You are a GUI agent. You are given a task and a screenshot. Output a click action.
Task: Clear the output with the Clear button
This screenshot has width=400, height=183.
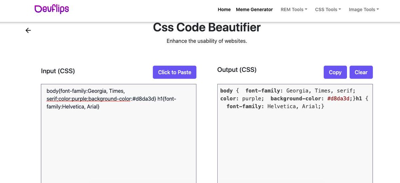[361, 72]
